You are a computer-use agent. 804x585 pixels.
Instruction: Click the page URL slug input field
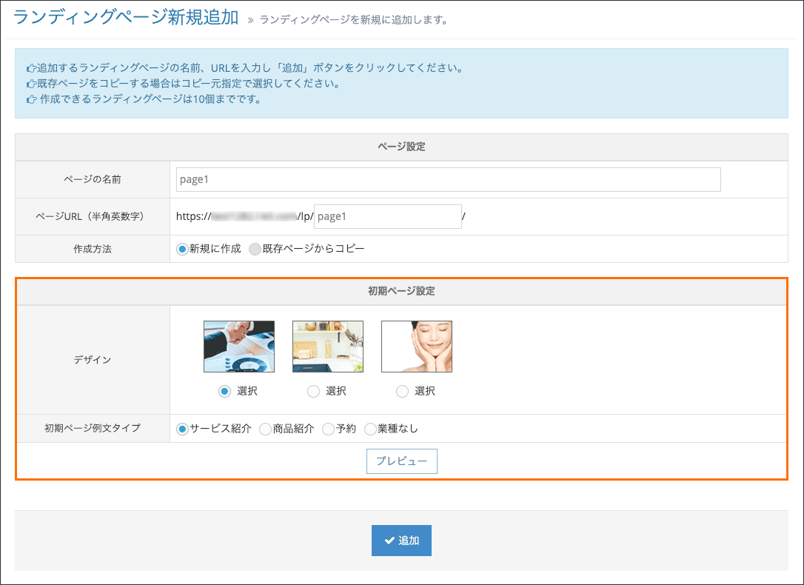tap(388, 216)
